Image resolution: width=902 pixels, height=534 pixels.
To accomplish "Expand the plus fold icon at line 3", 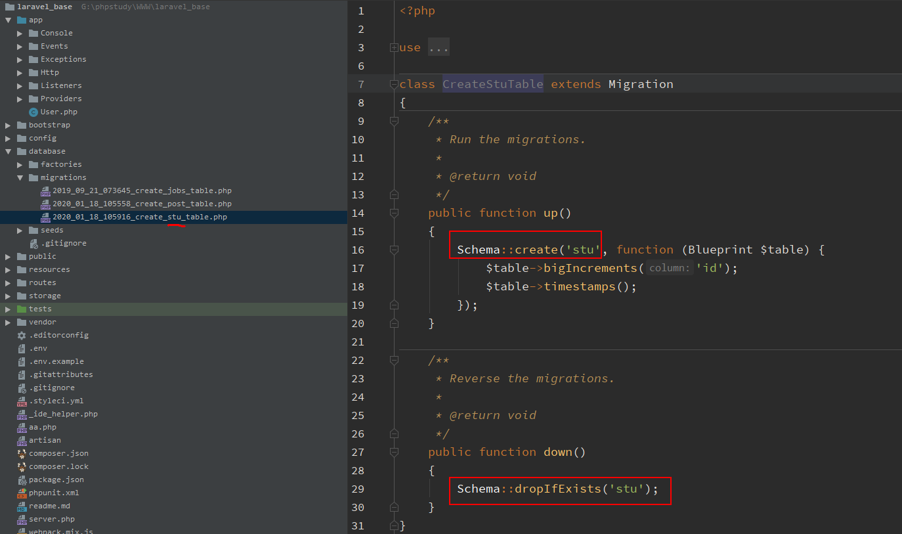I will coord(394,47).
